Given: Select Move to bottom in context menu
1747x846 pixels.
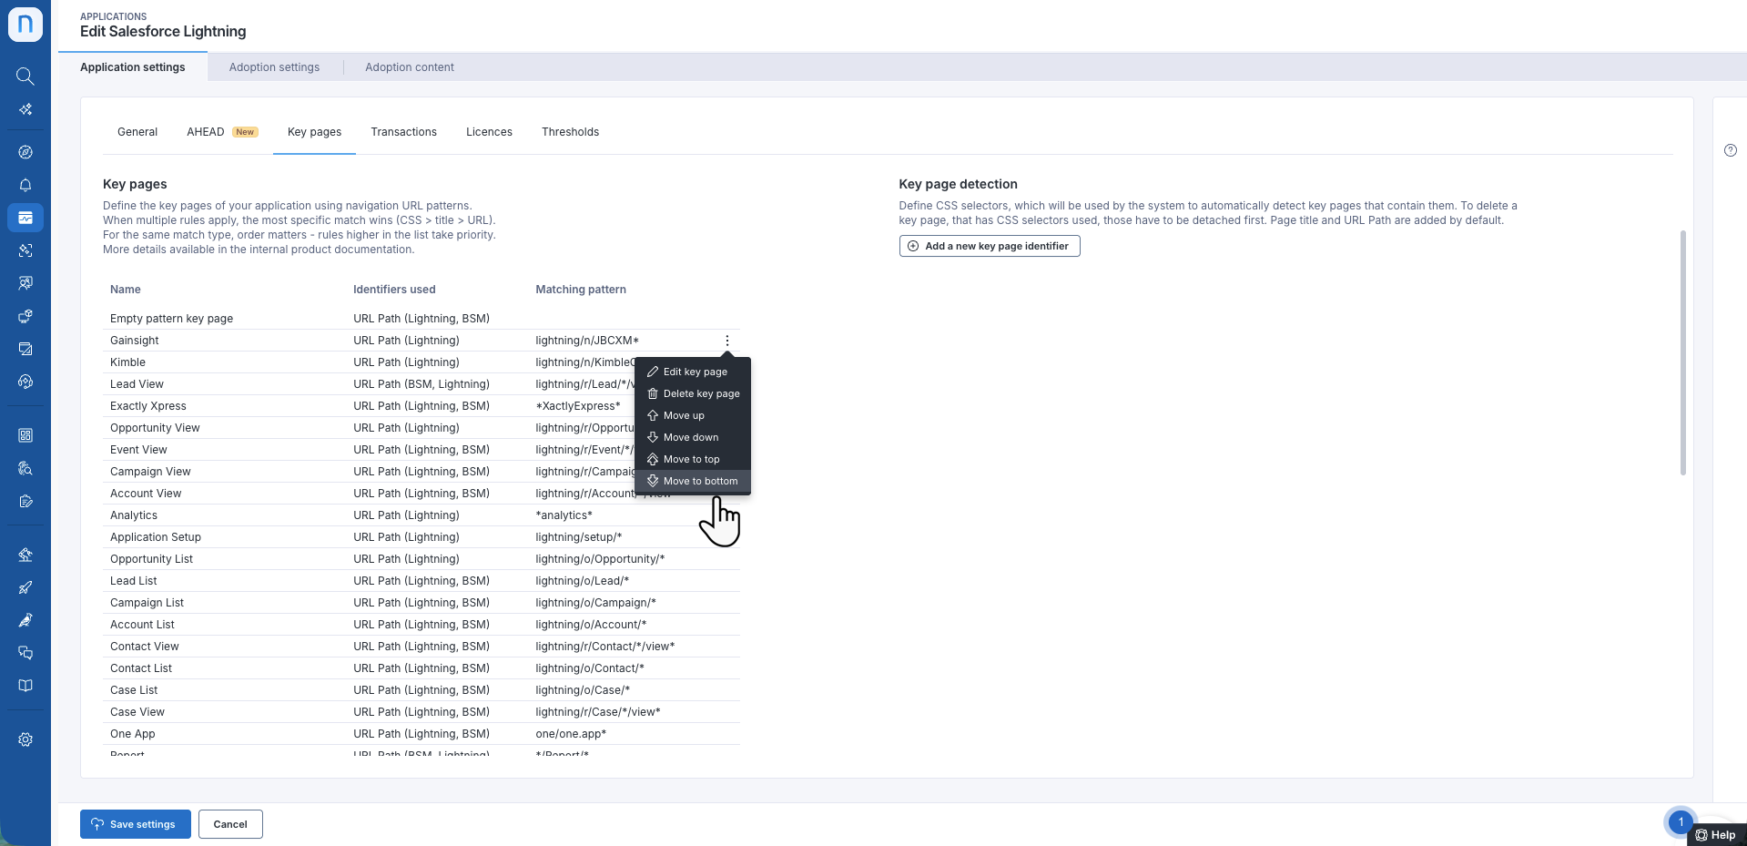Looking at the screenshot, I should (693, 481).
